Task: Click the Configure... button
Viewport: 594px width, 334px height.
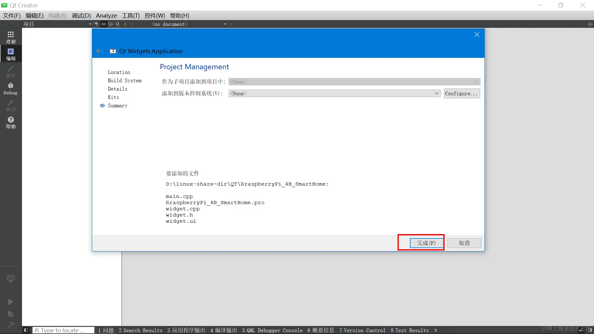Action: coord(462,93)
